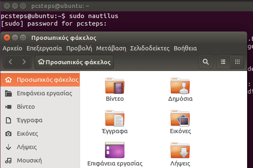Viewport: 253px width, 168px height.
Task: Open search with the magnifier icon
Action: click(x=206, y=62)
